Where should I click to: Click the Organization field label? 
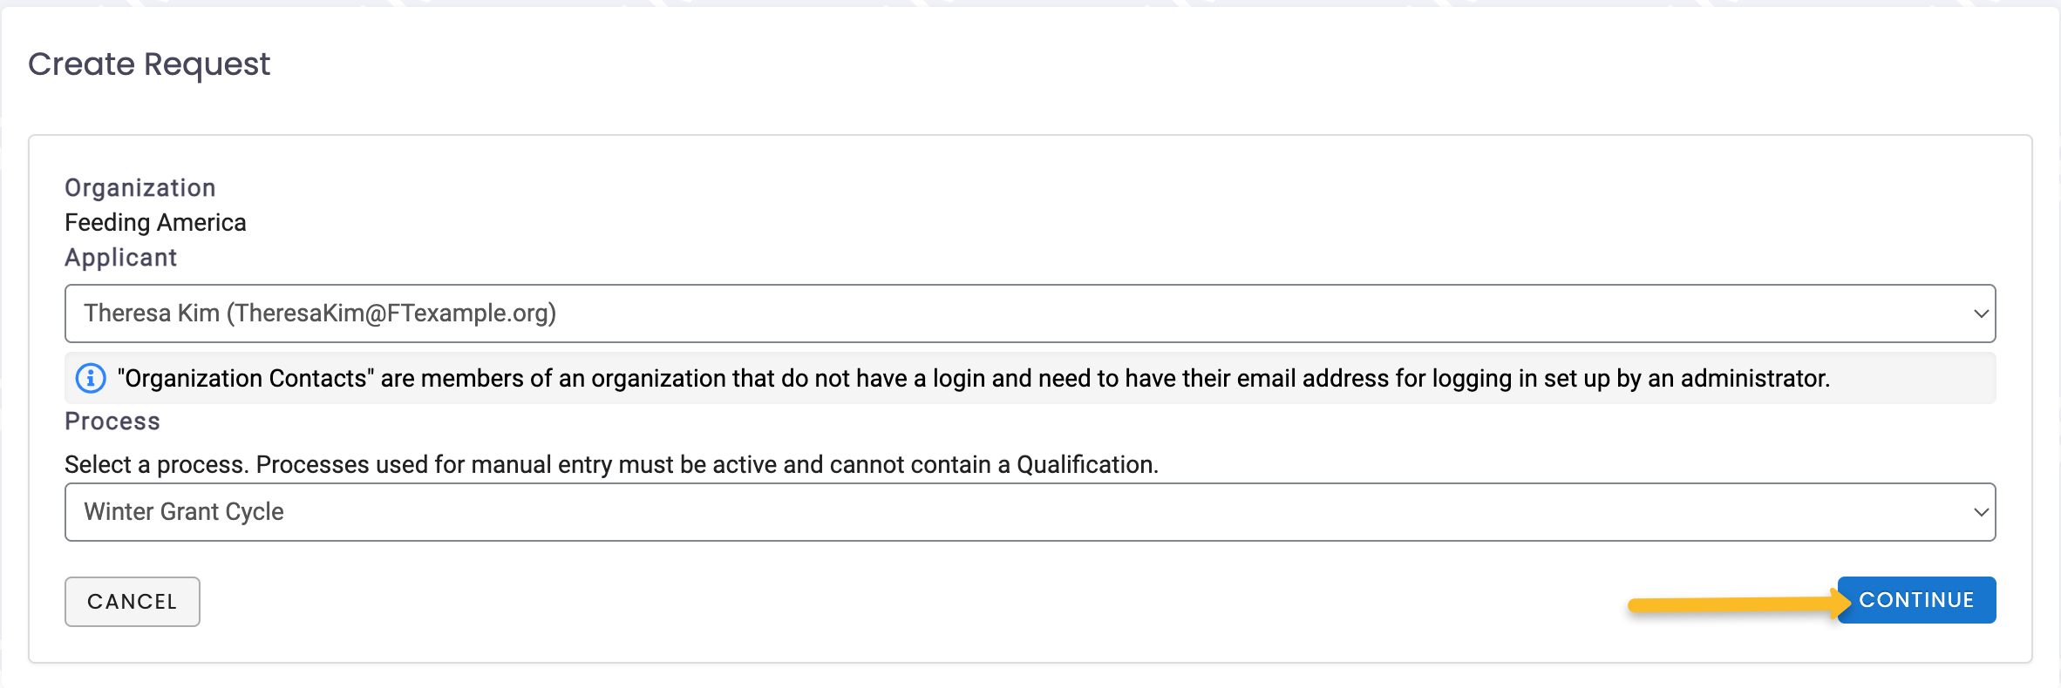tap(140, 188)
